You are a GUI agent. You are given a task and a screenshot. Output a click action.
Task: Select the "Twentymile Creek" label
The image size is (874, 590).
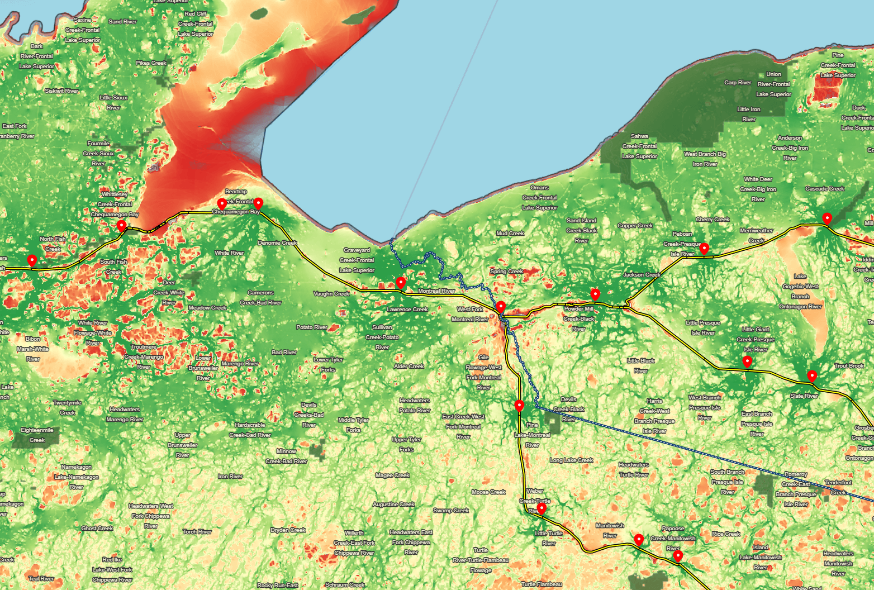coord(68,408)
